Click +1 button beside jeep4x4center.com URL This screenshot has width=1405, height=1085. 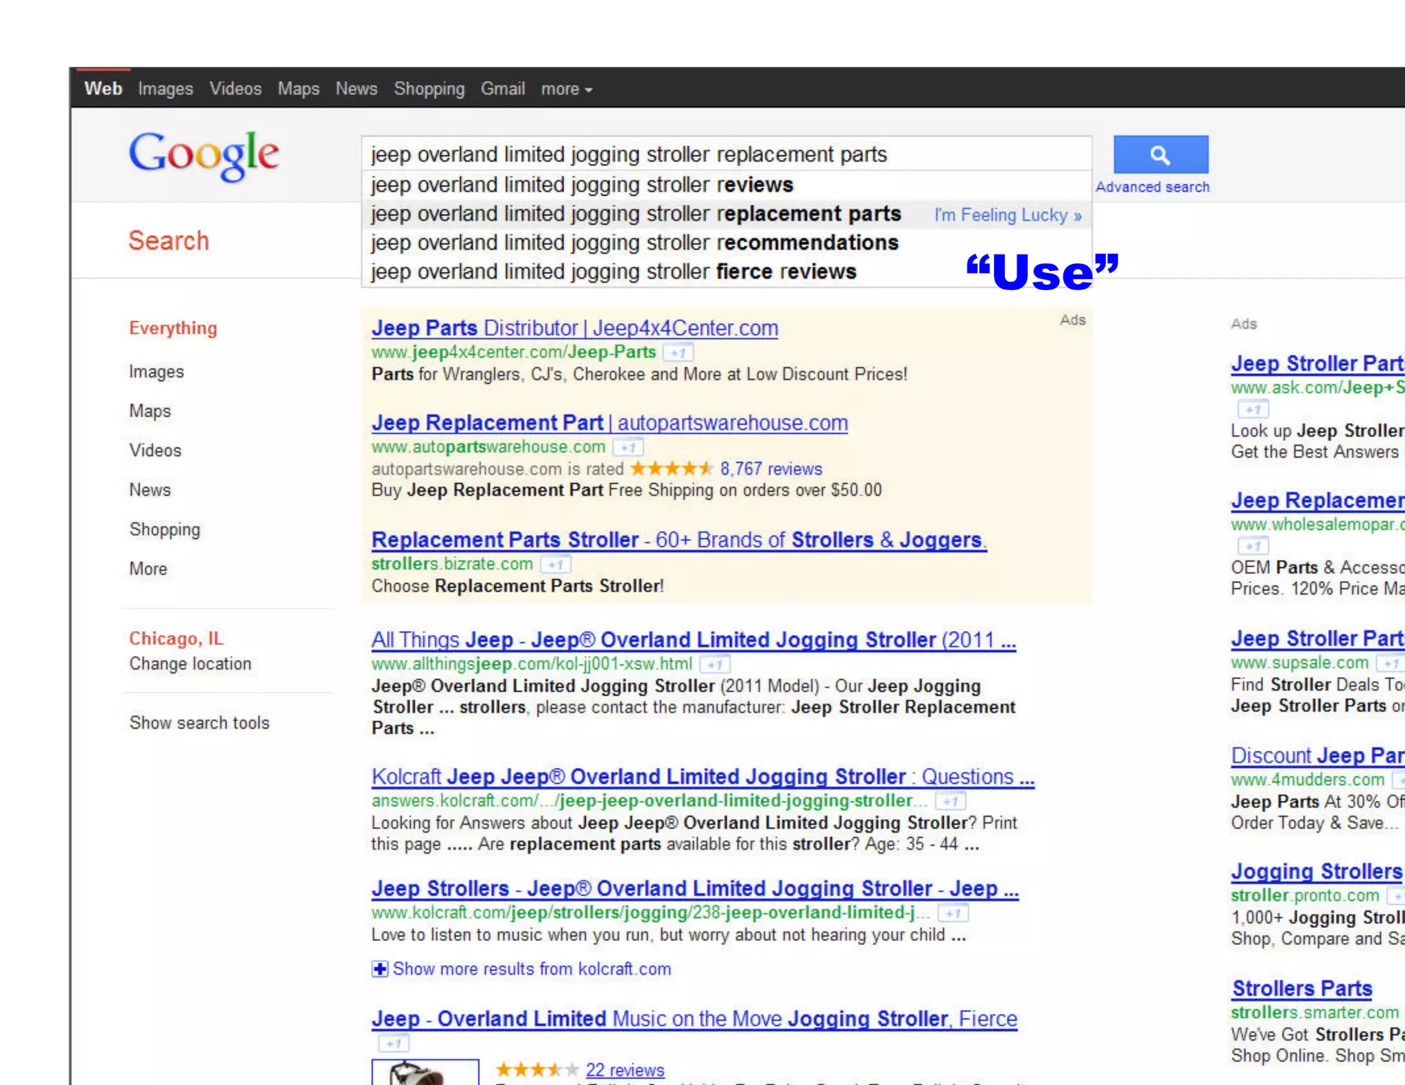click(x=678, y=353)
